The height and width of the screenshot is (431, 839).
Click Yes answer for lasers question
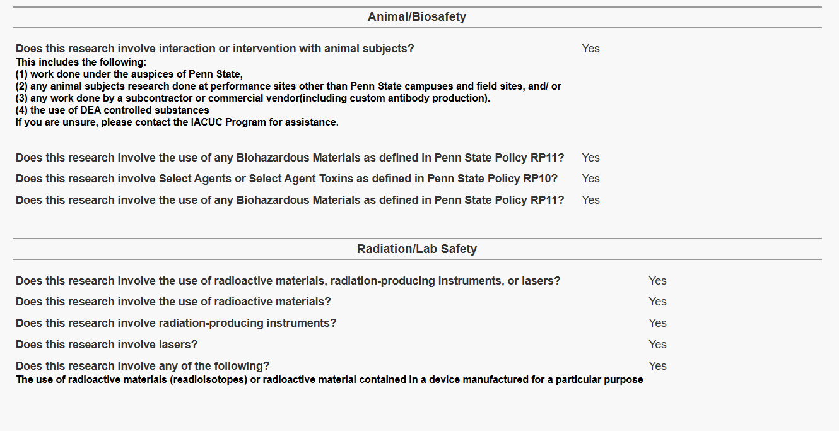657,345
